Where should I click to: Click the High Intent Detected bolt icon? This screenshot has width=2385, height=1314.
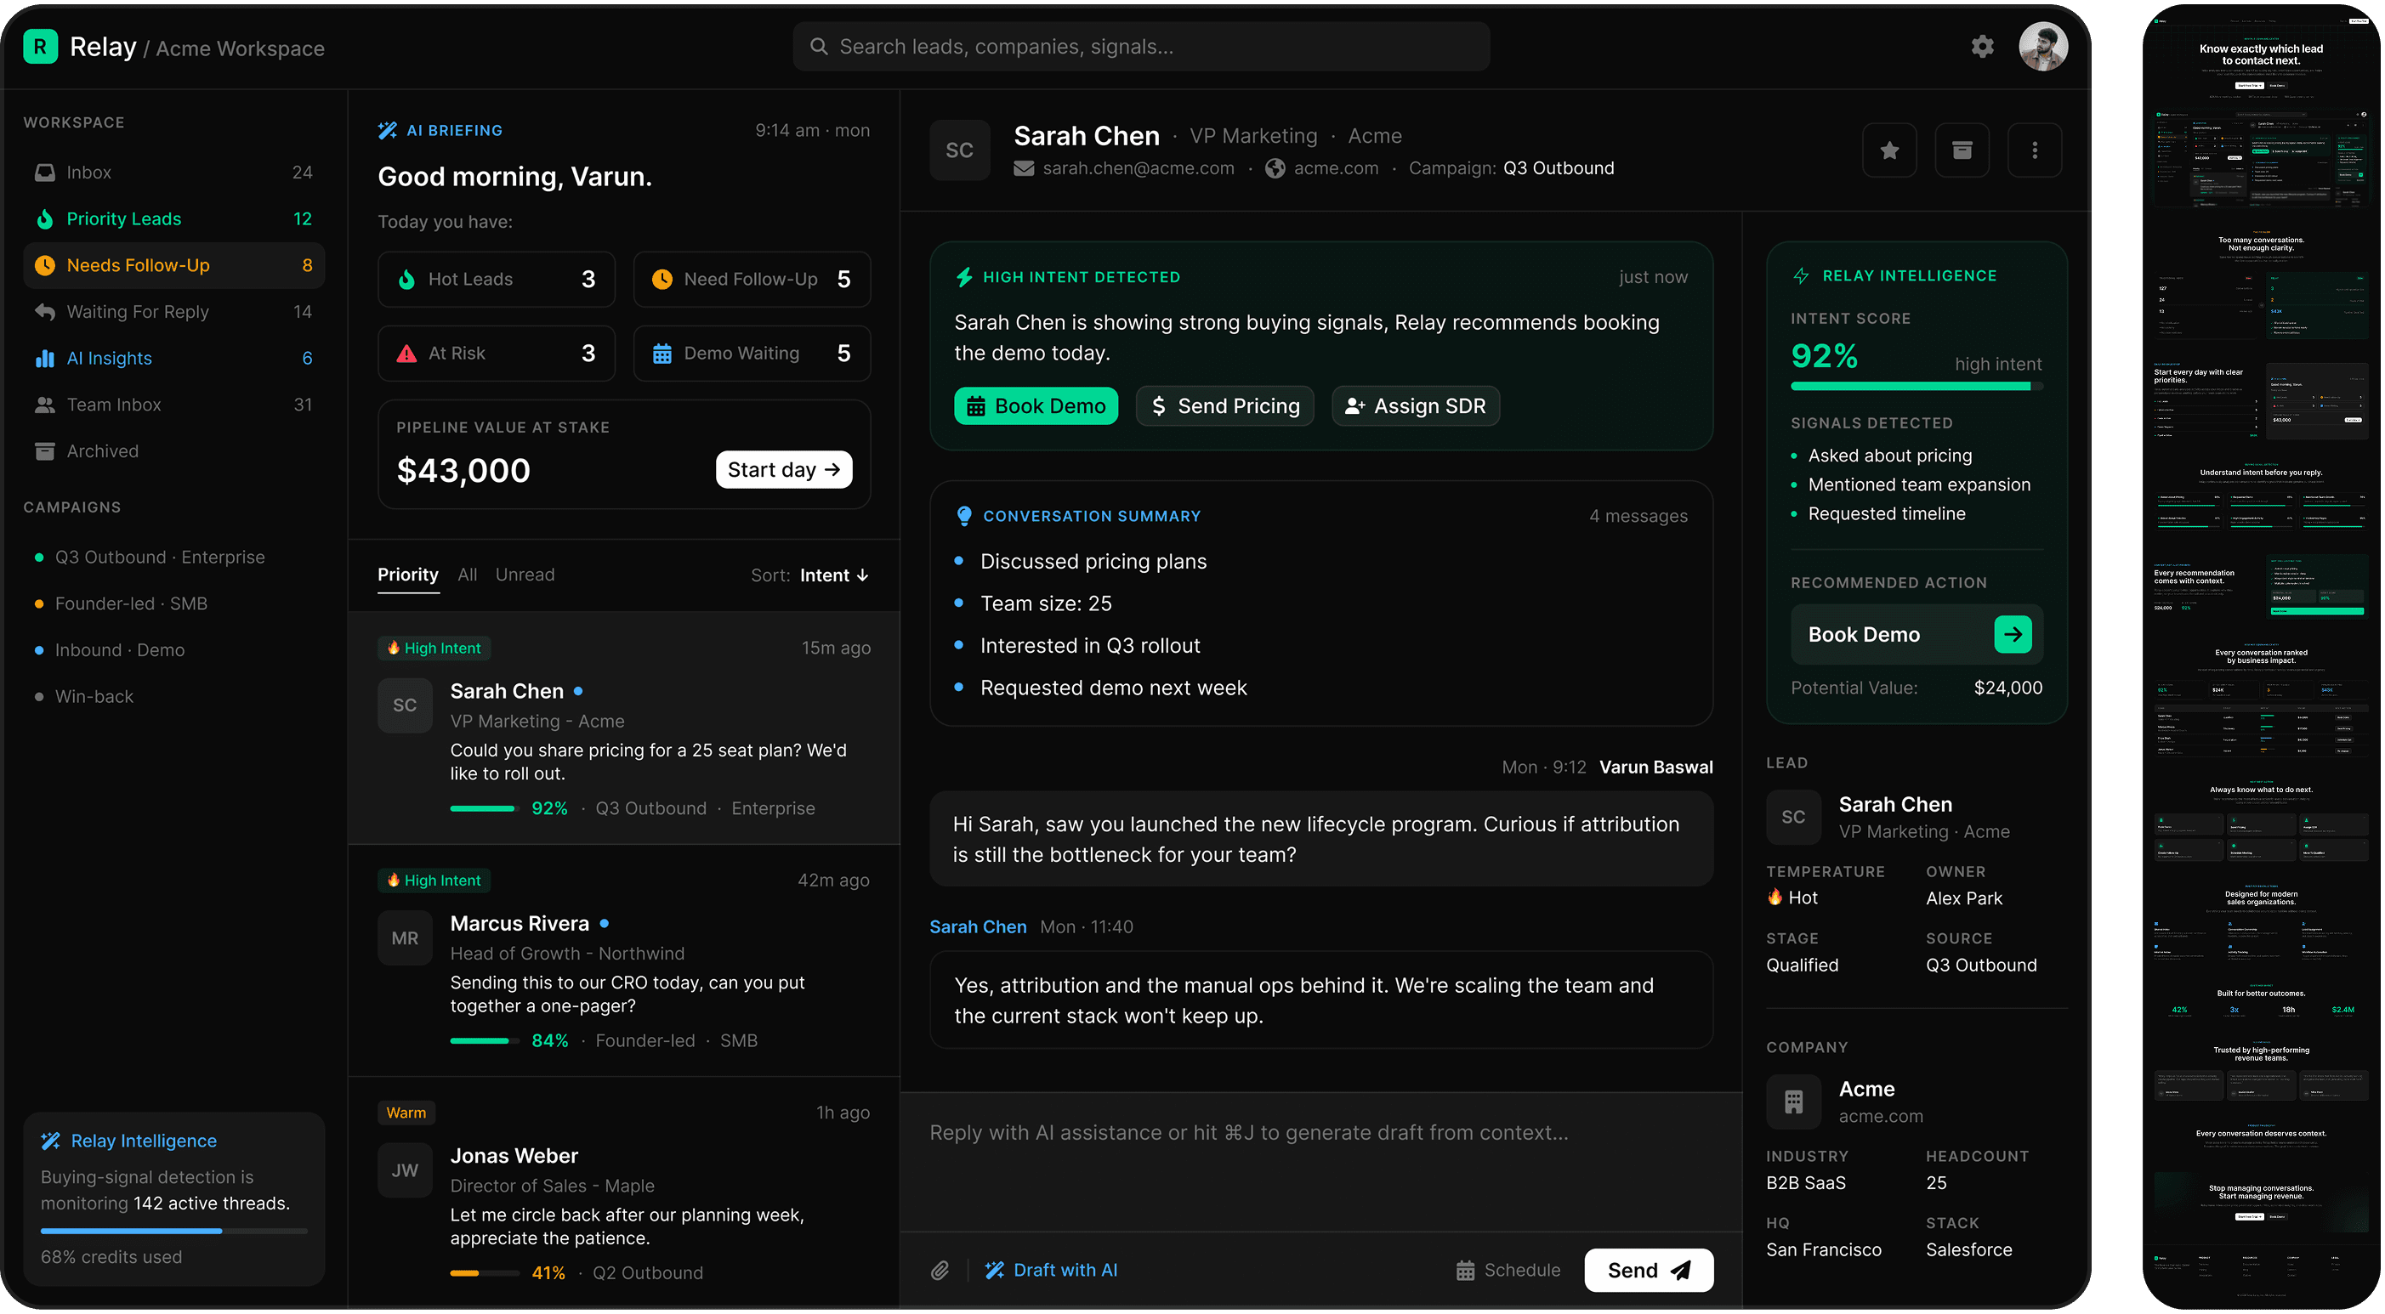tap(964, 277)
